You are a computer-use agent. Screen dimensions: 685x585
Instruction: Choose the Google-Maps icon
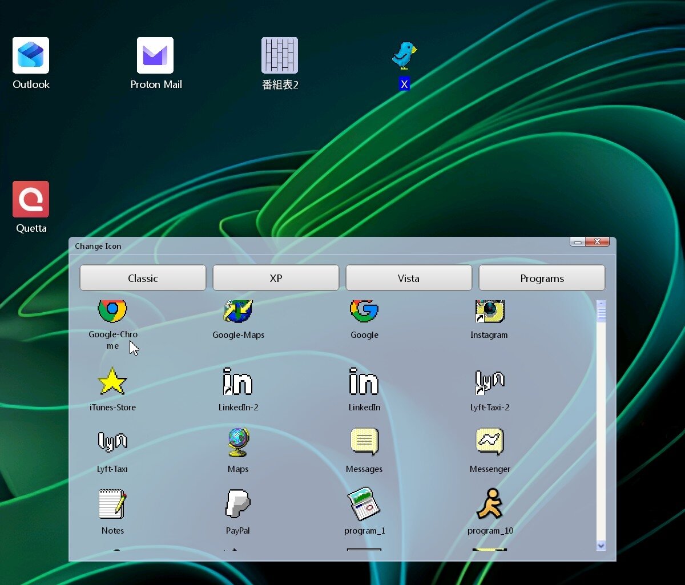(238, 311)
